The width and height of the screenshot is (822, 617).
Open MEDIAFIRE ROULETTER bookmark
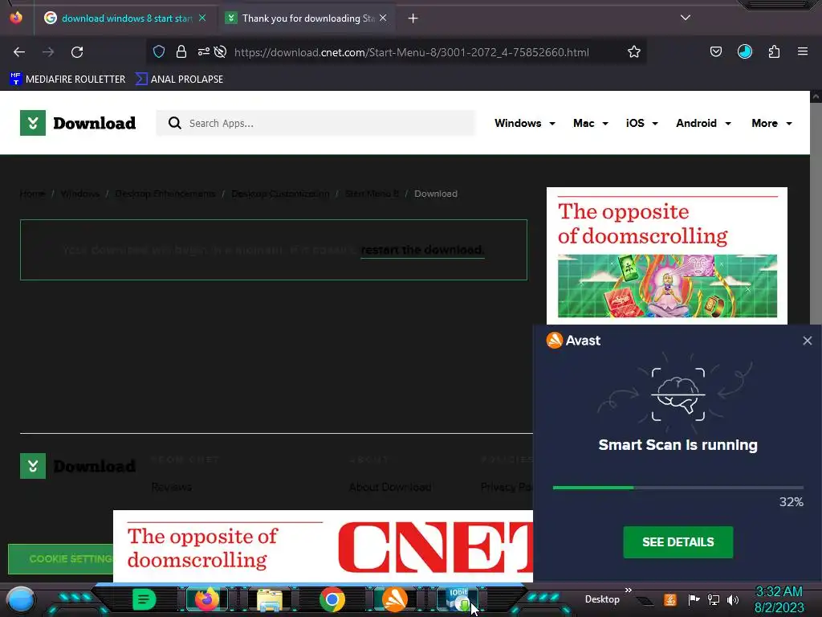67,80
